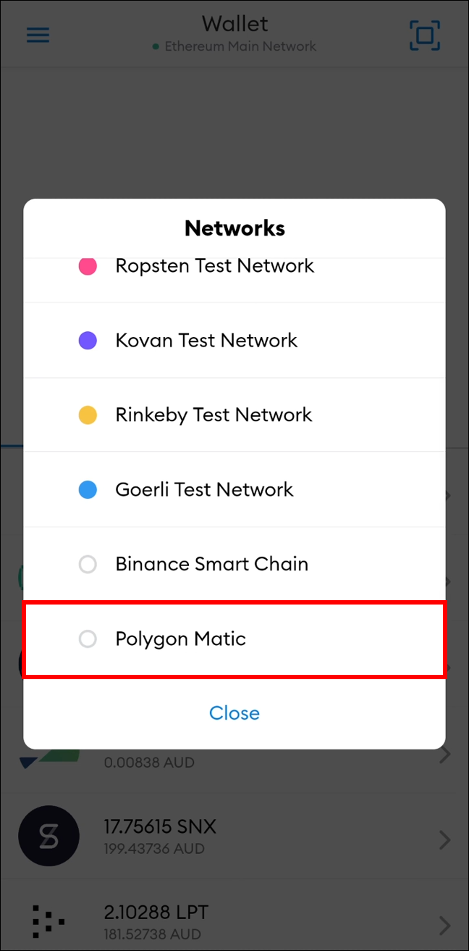Switch to Goerli Test Network

click(x=204, y=490)
